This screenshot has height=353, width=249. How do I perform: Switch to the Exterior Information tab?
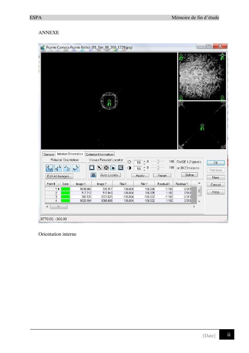(x=100, y=154)
